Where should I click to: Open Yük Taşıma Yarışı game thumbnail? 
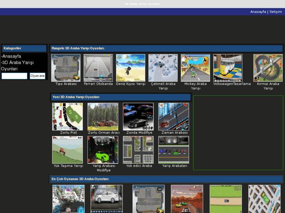(67, 150)
